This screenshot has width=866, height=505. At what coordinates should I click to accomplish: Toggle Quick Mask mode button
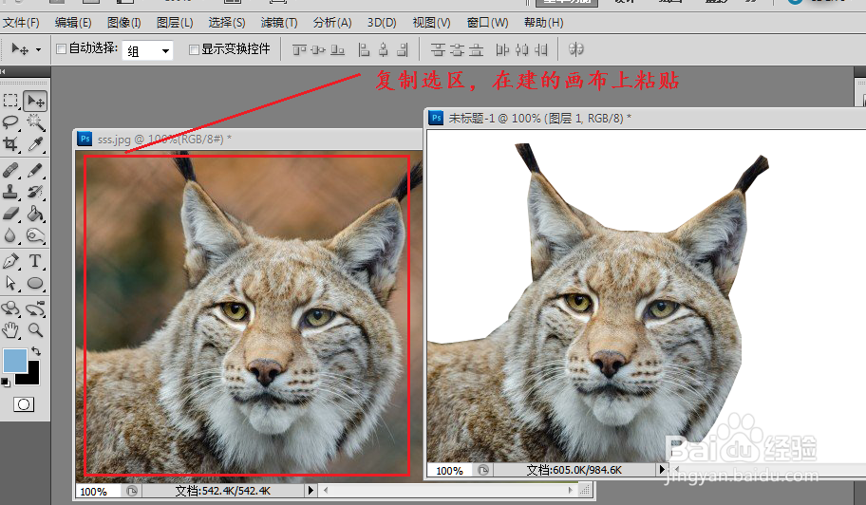pyautogui.click(x=24, y=404)
